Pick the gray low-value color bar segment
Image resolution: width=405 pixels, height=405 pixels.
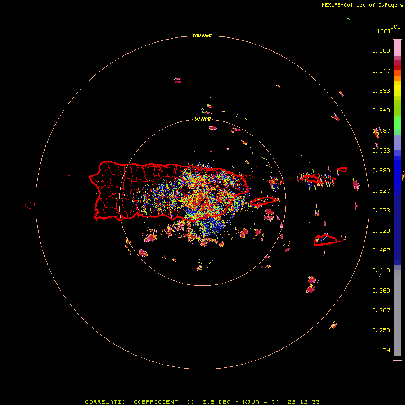click(397, 315)
